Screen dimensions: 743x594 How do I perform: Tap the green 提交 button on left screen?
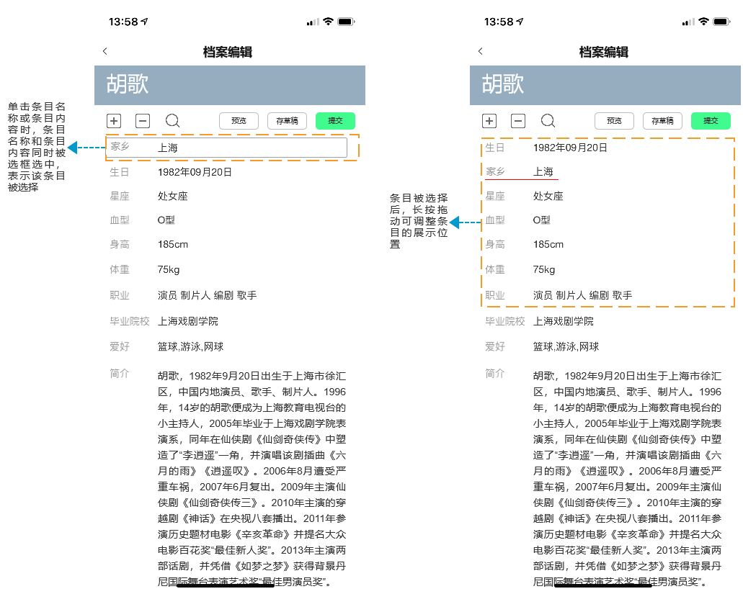pyautogui.click(x=336, y=121)
